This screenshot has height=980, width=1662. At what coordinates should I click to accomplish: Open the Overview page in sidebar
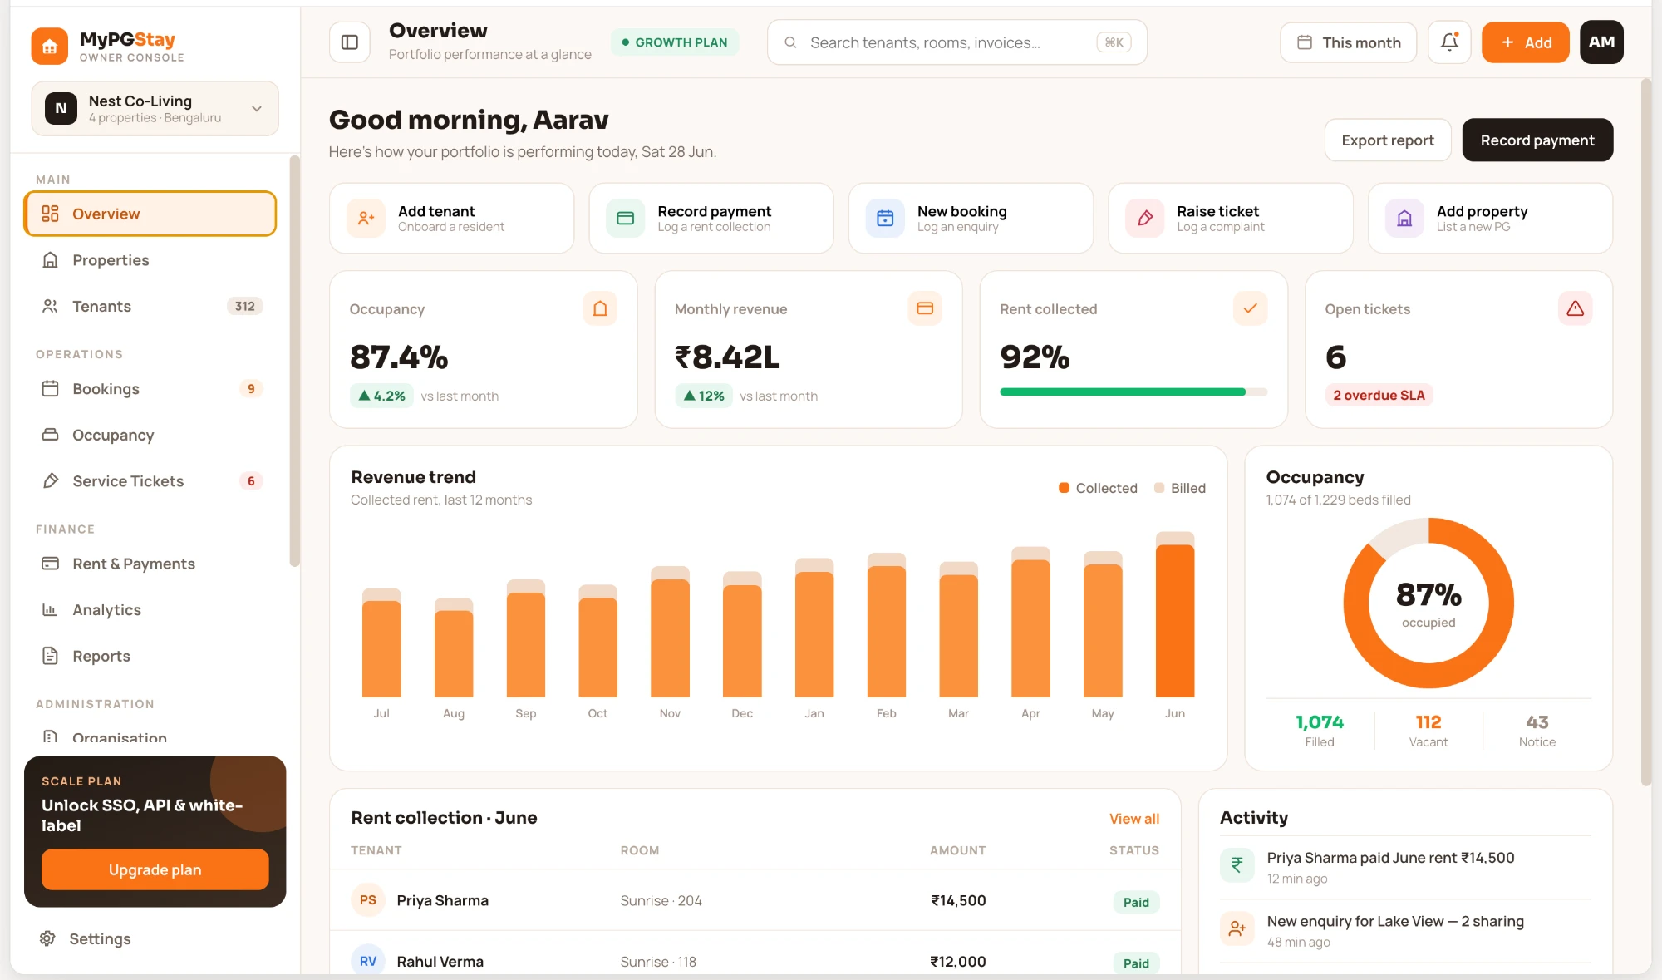click(x=150, y=214)
